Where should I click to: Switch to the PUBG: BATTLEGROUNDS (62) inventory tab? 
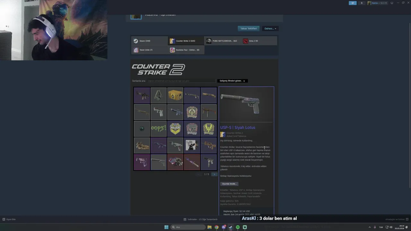[x=223, y=41]
